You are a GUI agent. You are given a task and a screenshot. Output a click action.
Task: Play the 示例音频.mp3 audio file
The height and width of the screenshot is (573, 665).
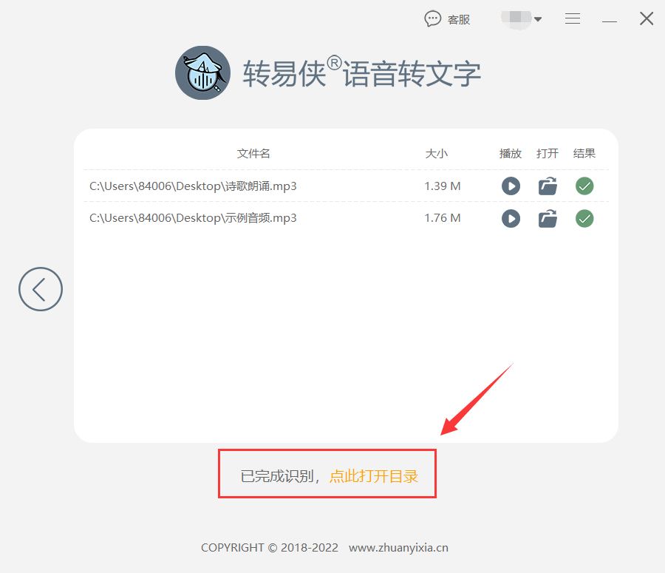511,219
